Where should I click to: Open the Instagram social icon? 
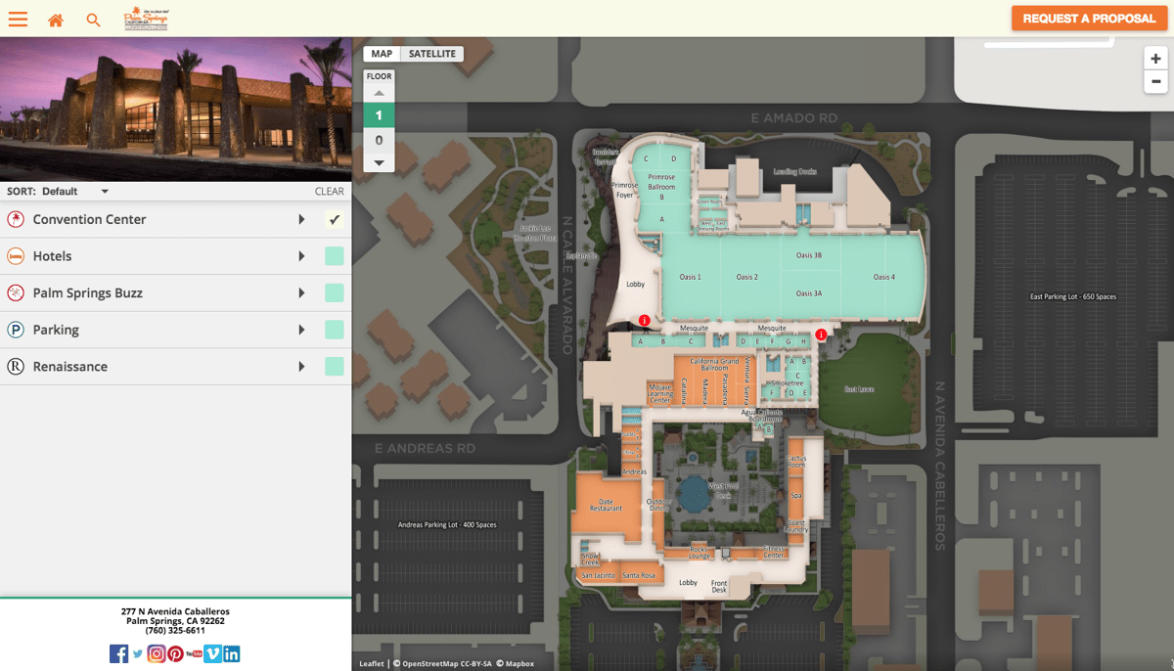point(156,653)
